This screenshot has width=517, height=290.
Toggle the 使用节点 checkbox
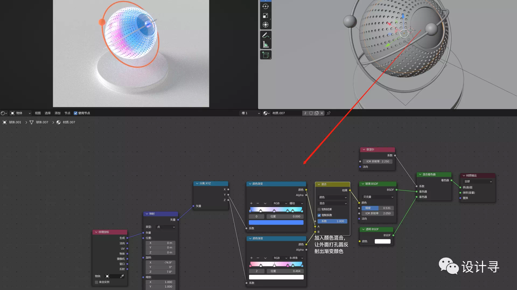point(76,113)
